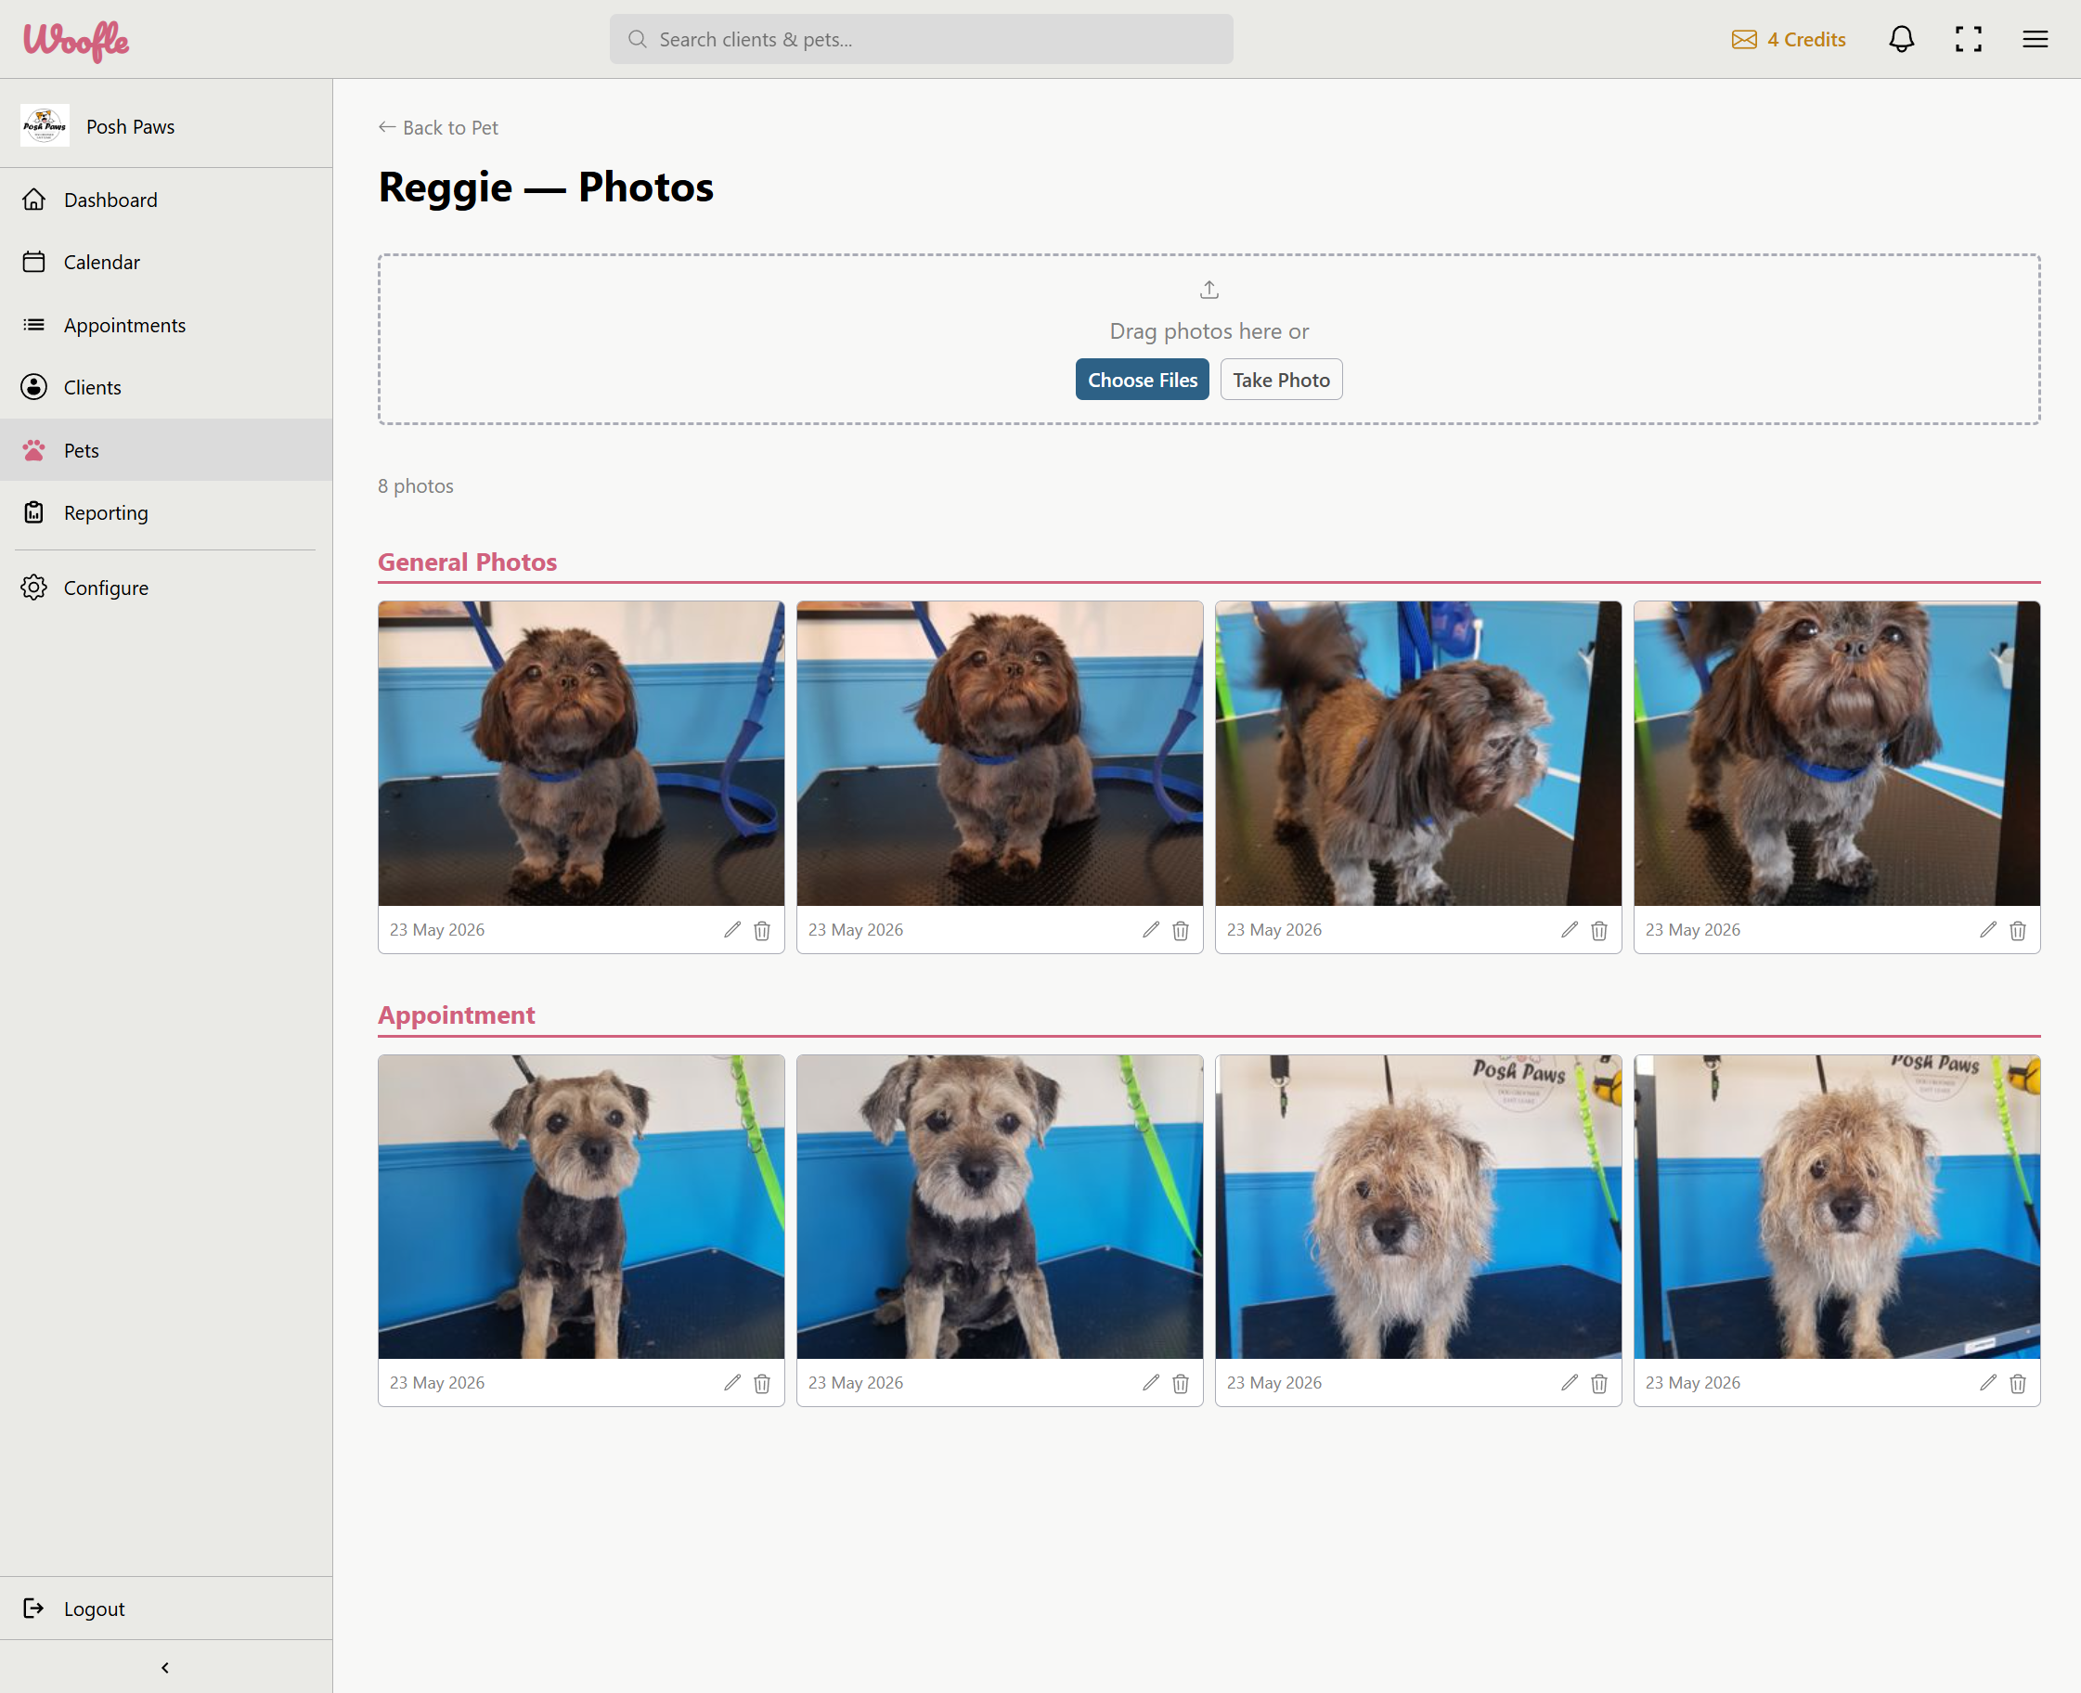
Task: Open first Appointment photo thumbnail
Action: 581,1207
